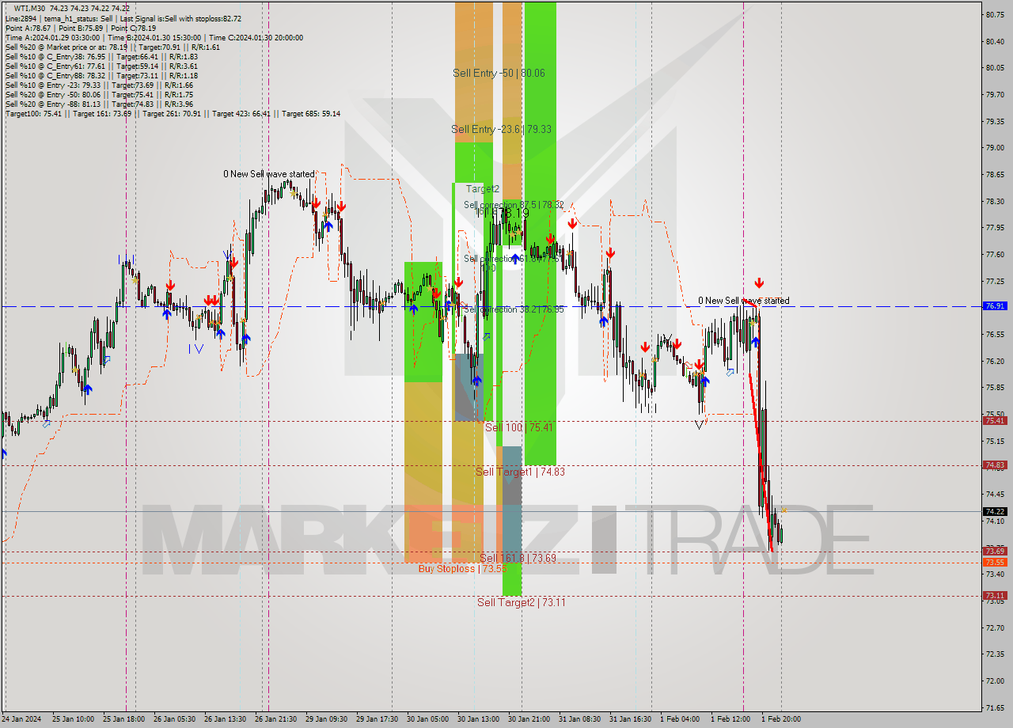Click 'New Sell wave started' label near 26 Jan 21:30
The width and height of the screenshot is (1013, 728).
point(268,174)
